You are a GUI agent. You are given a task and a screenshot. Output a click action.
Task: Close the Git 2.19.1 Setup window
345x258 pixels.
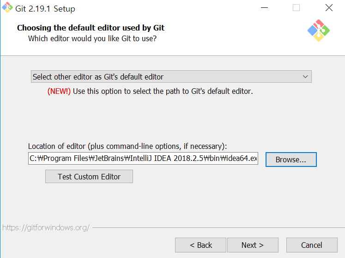click(x=329, y=8)
